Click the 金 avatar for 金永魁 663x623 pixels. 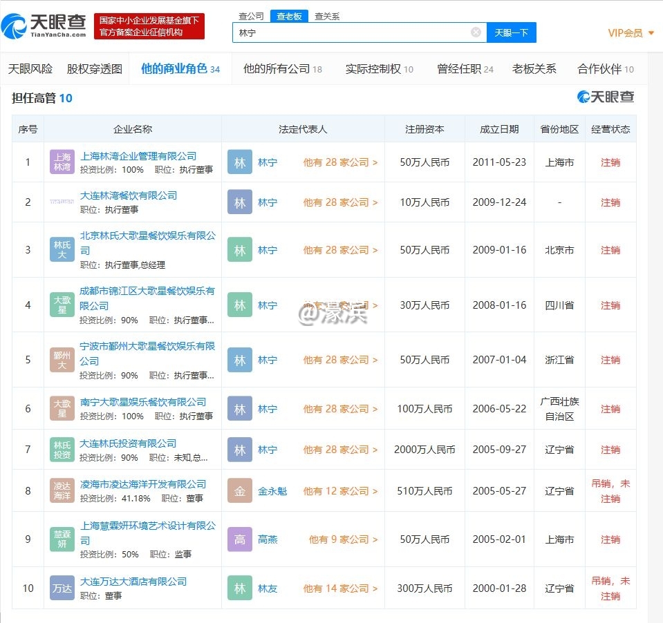click(x=240, y=491)
